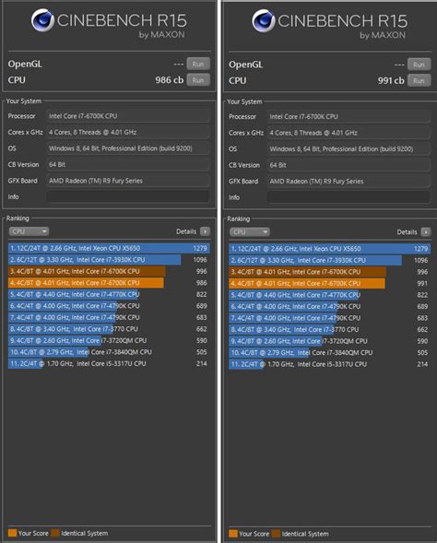This screenshot has height=543, width=437.
Task: Select Xeon X5650 ranking entry in left panel
Action: pyautogui.click(x=109, y=248)
